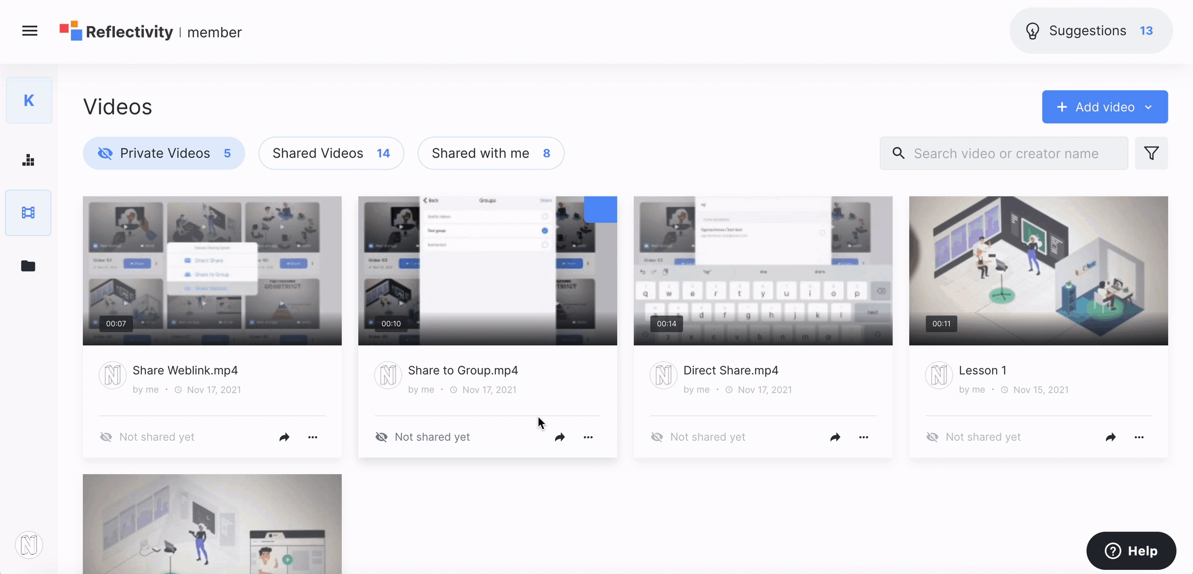This screenshot has width=1193, height=574.
Task: Open more options for Share Weblink.mp4
Action: pos(313,437)
